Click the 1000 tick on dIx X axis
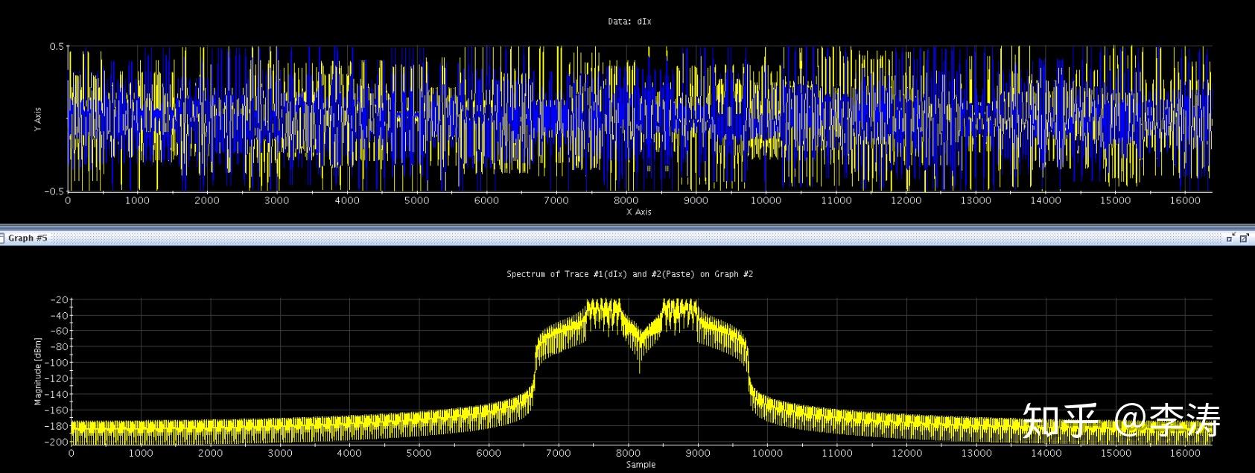The width and height of the screenshot is (1255, 473). [137, 200]
